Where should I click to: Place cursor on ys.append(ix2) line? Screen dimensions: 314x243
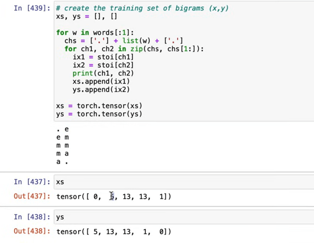point(101,89)
